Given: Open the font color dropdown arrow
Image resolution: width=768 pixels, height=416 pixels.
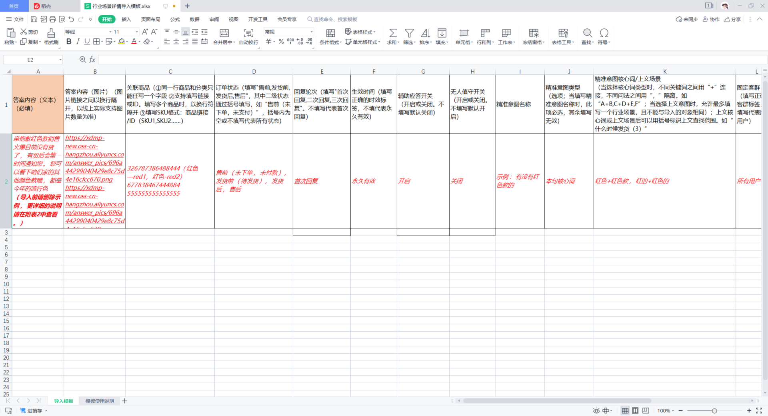Looking at the screenshot, I should click(x=140, y=42).
